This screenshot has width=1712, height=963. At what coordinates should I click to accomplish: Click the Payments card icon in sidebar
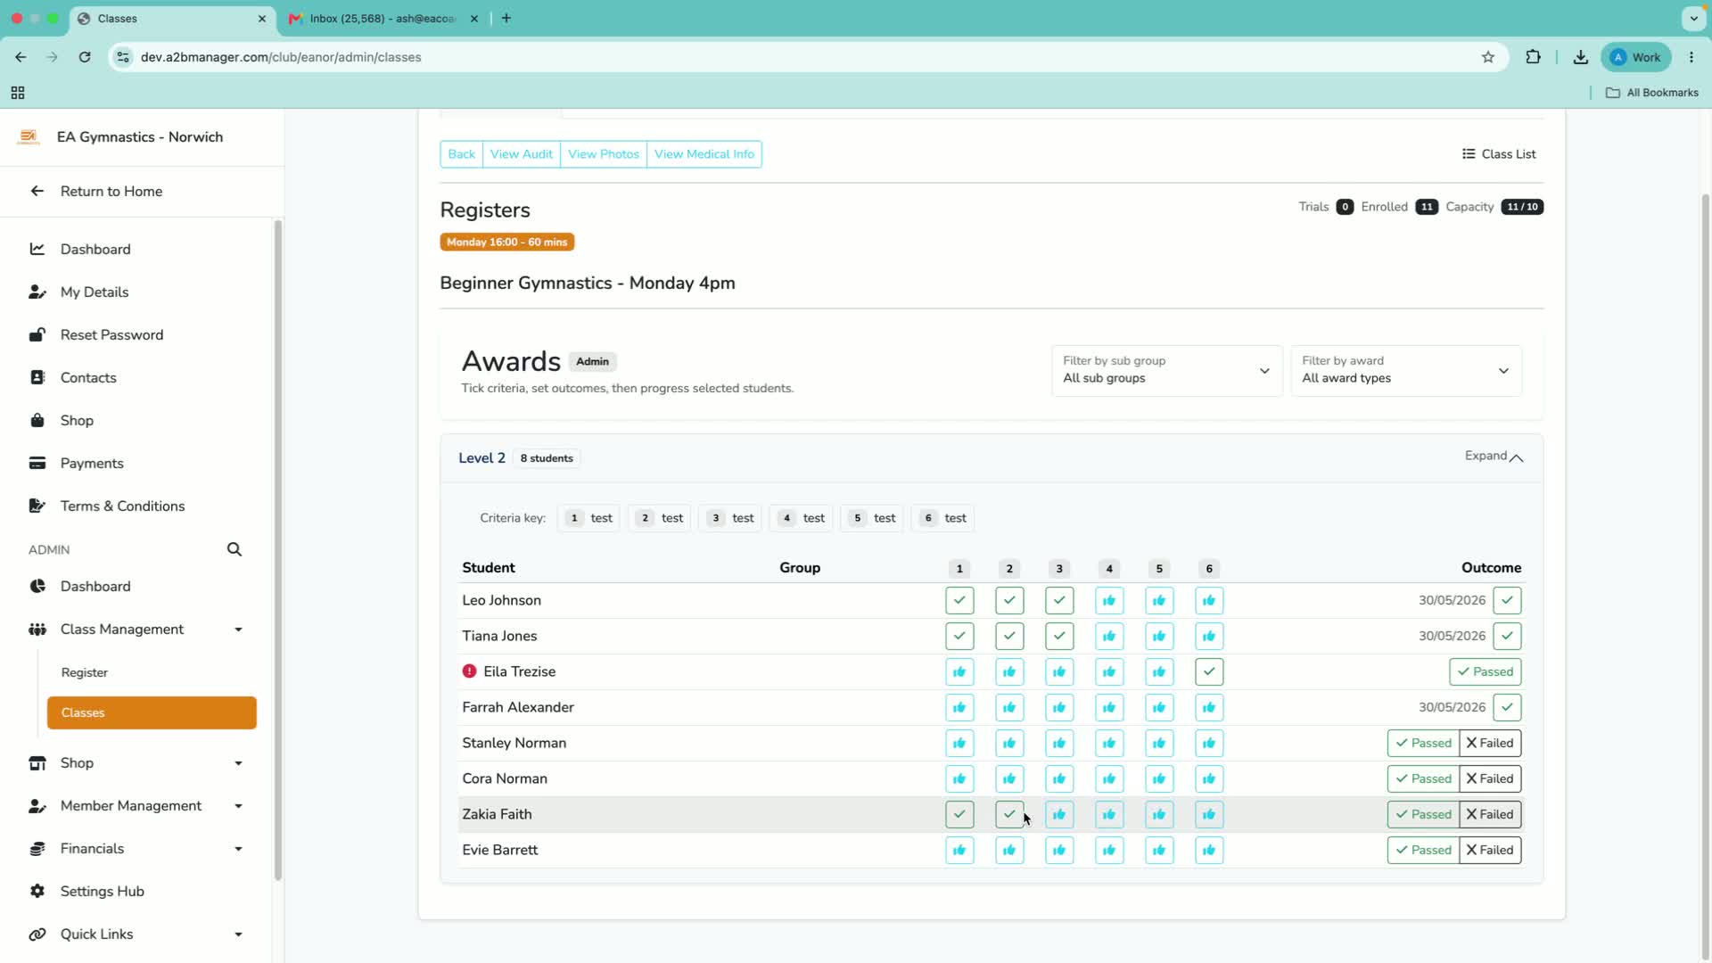[37, 463]
